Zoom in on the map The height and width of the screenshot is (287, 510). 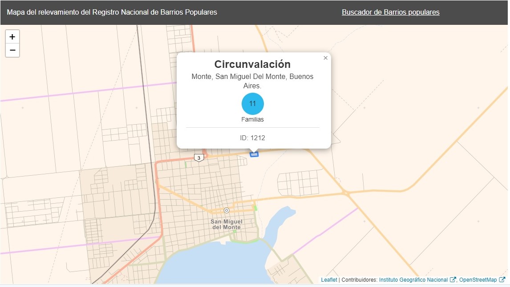12,37
